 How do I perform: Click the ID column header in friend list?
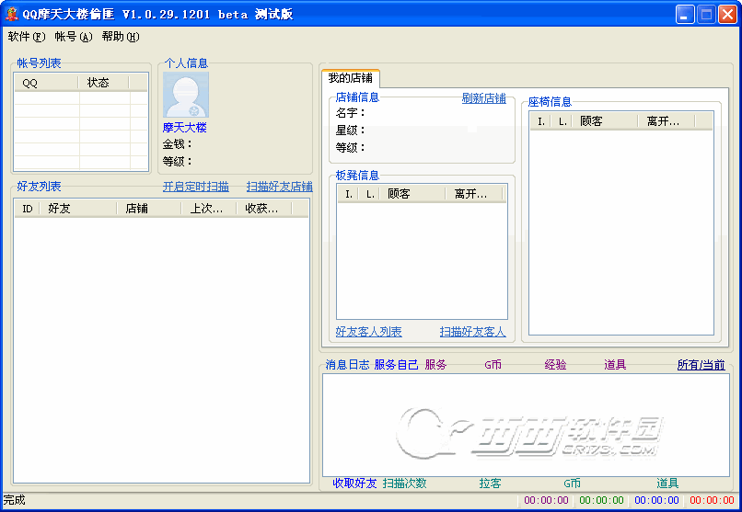(27, 209)
